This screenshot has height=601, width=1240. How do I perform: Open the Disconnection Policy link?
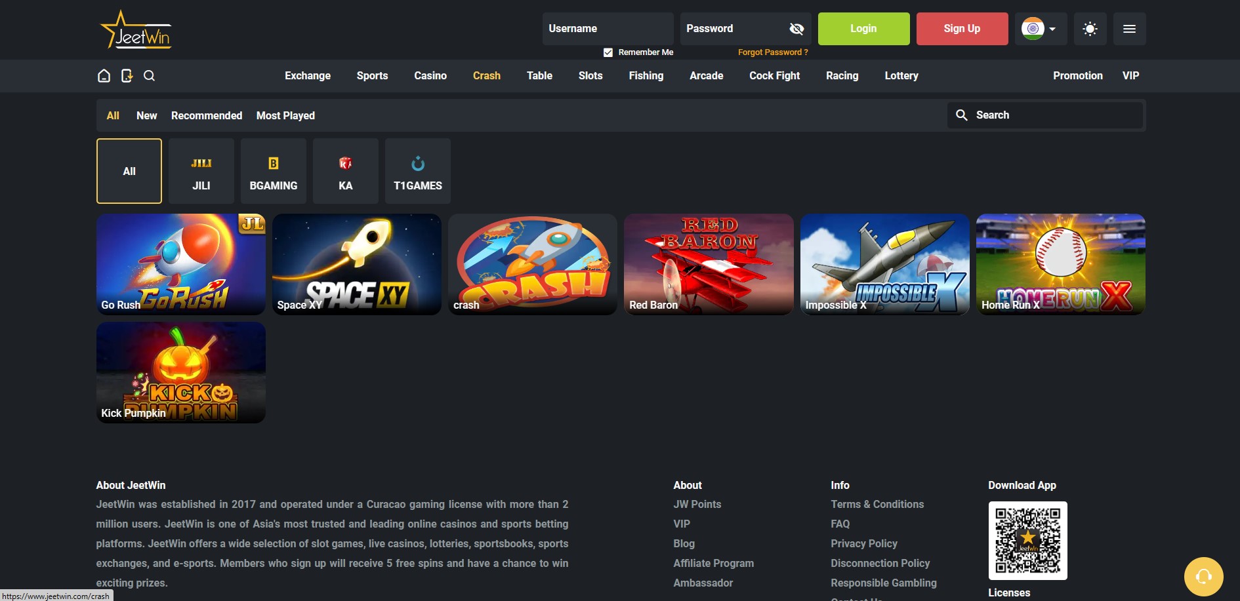[880, 563]
